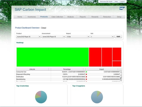The width and height of the screenshot is (142, 107).
Task: Click the 10.28 % percentage value
Action: tap(65, 77)
